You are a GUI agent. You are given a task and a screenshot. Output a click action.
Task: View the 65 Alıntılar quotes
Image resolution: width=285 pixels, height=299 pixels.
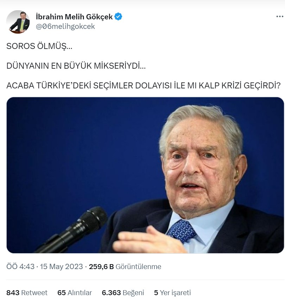click(75, 293)
